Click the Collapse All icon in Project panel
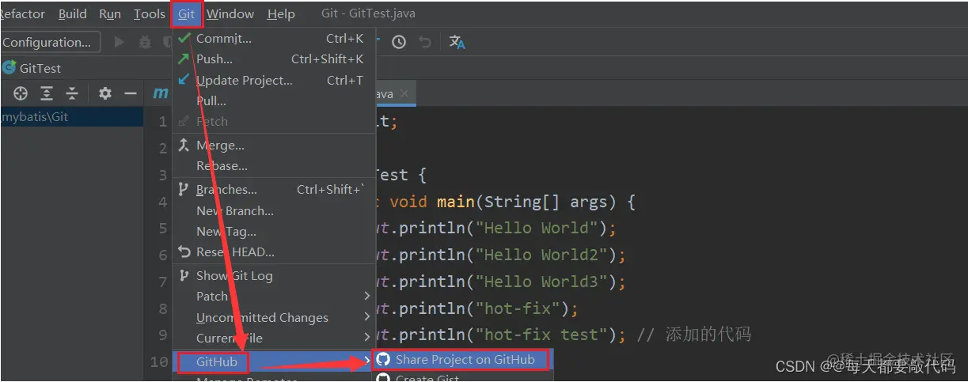968x382 pixels. (72, 93)
